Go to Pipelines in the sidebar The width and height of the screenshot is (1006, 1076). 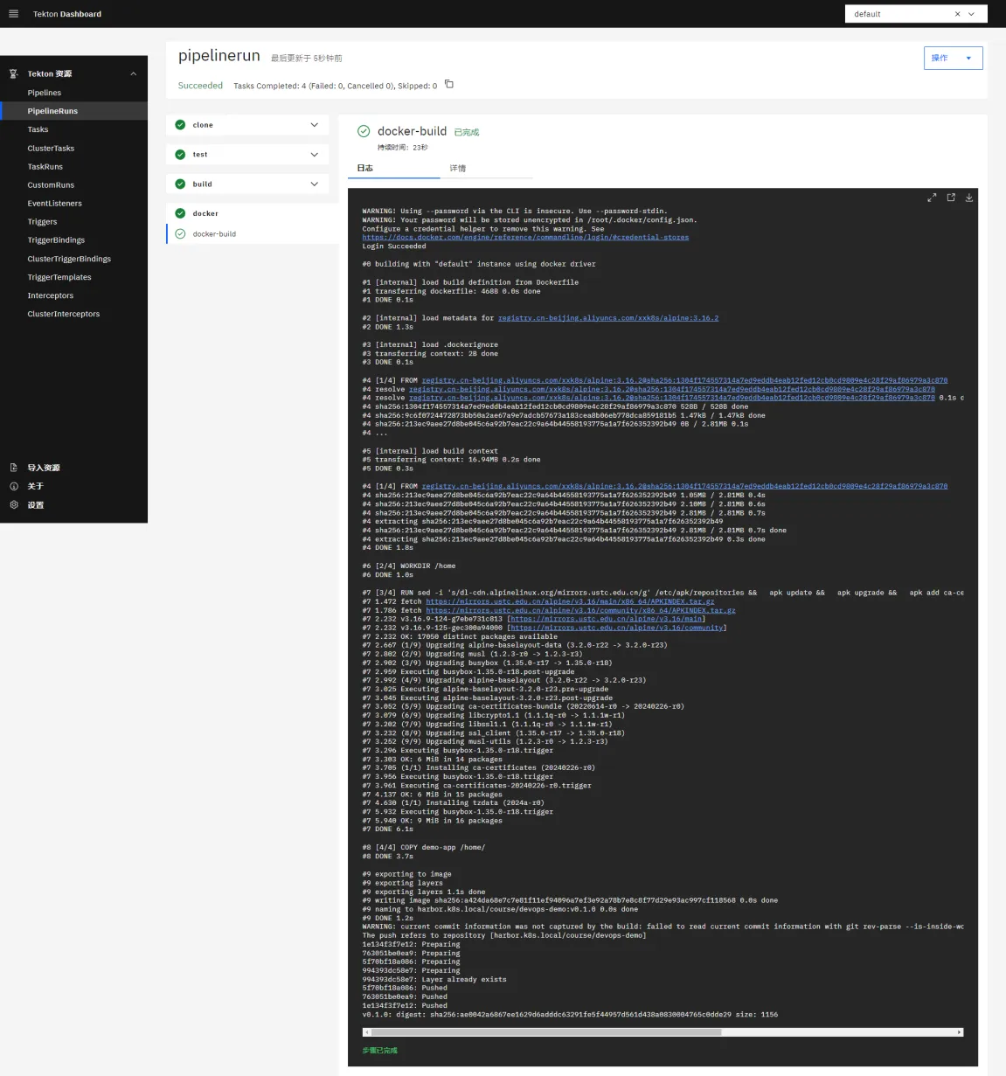tap(45, 93)
